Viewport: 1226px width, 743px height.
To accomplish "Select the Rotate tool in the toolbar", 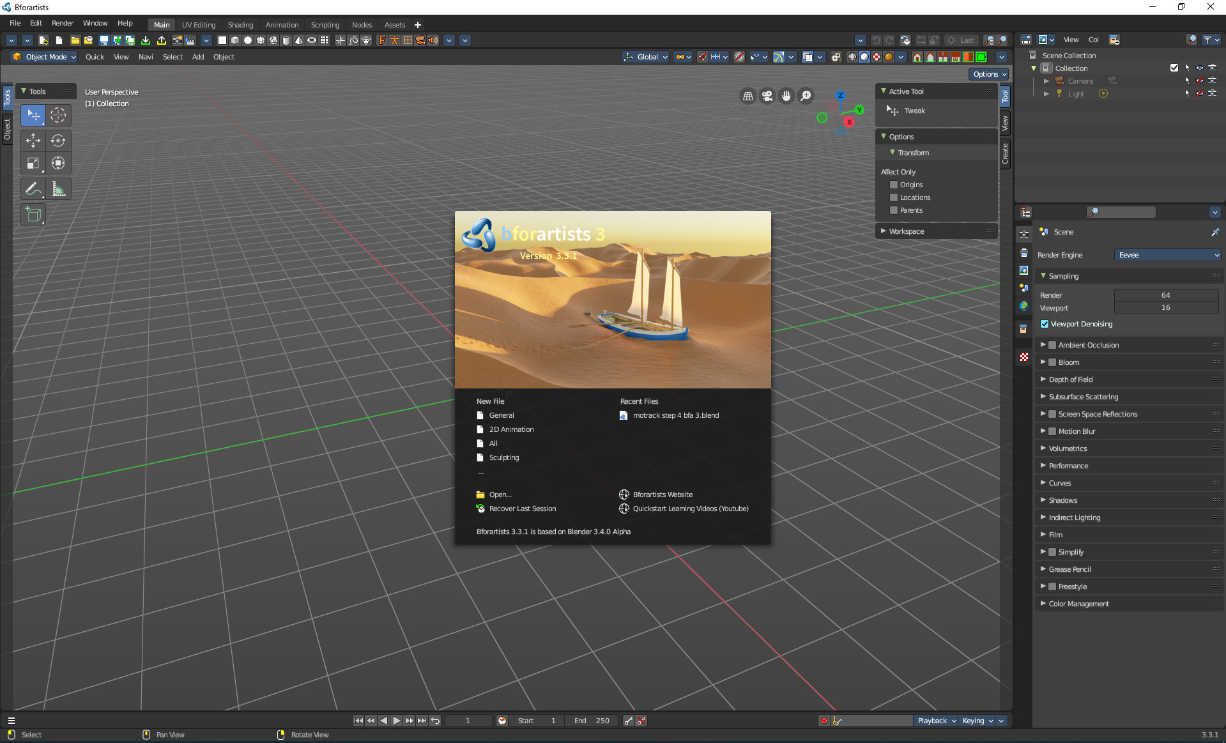I will (58, 141).
